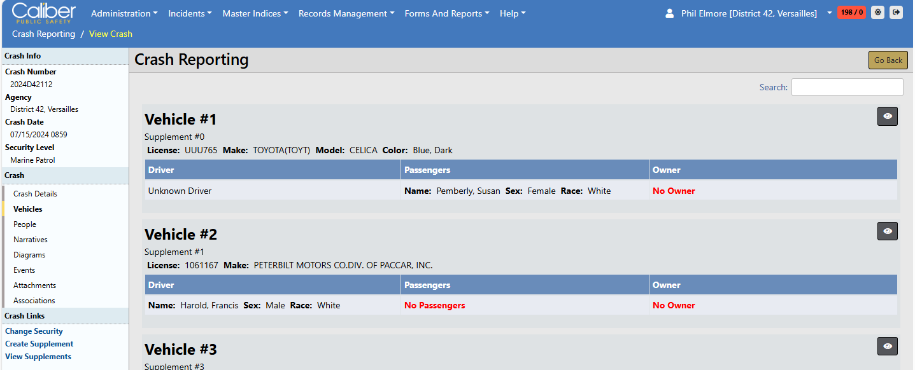
Task: Click the red 198 / 0 notification badge
Action: point(851,13)
